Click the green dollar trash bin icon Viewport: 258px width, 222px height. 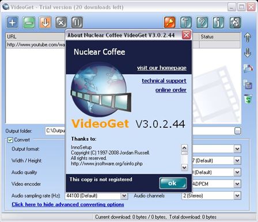[x=248, y=99]
